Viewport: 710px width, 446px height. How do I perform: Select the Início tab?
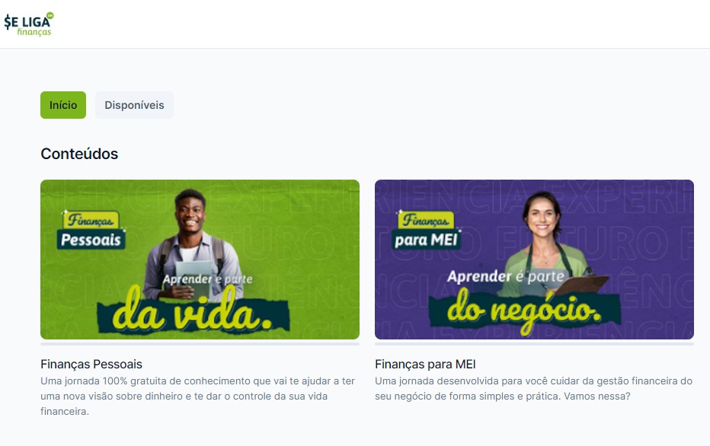(x=63, y=105)
